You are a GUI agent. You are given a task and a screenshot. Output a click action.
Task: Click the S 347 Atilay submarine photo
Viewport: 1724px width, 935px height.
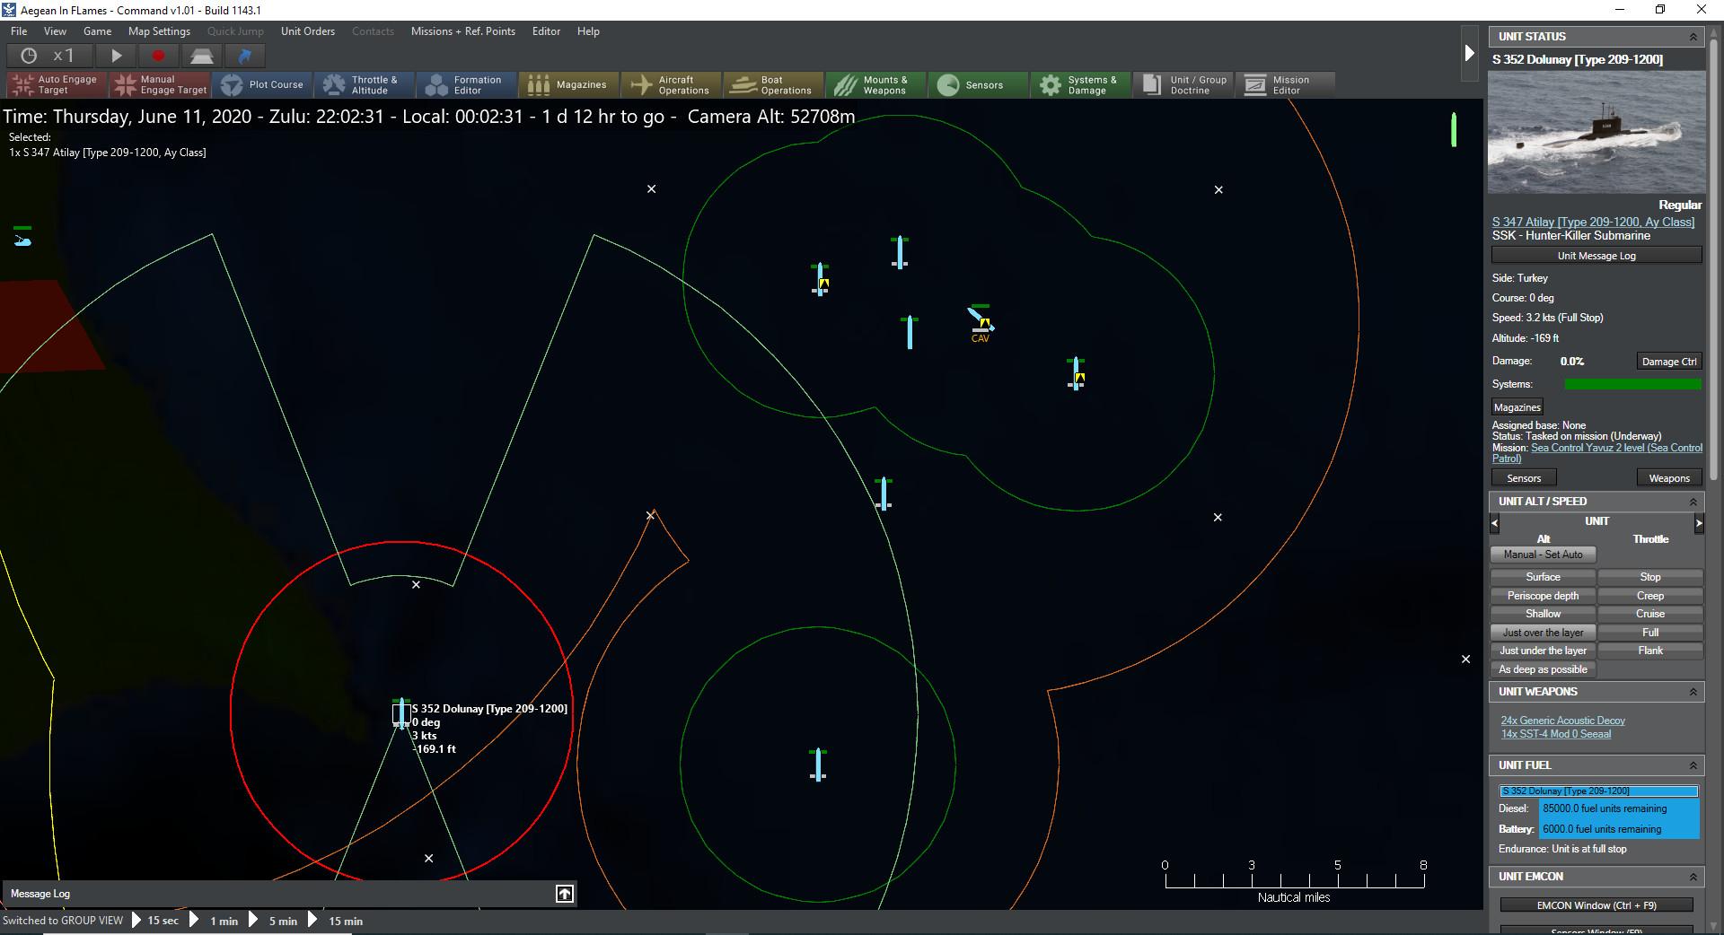[1596, 133]
